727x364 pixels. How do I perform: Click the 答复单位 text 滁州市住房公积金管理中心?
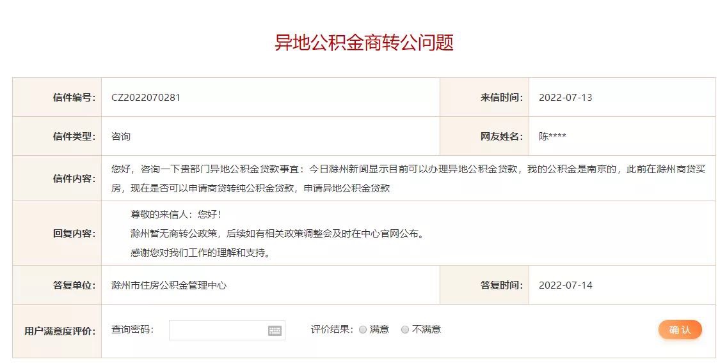pos(169,285)
